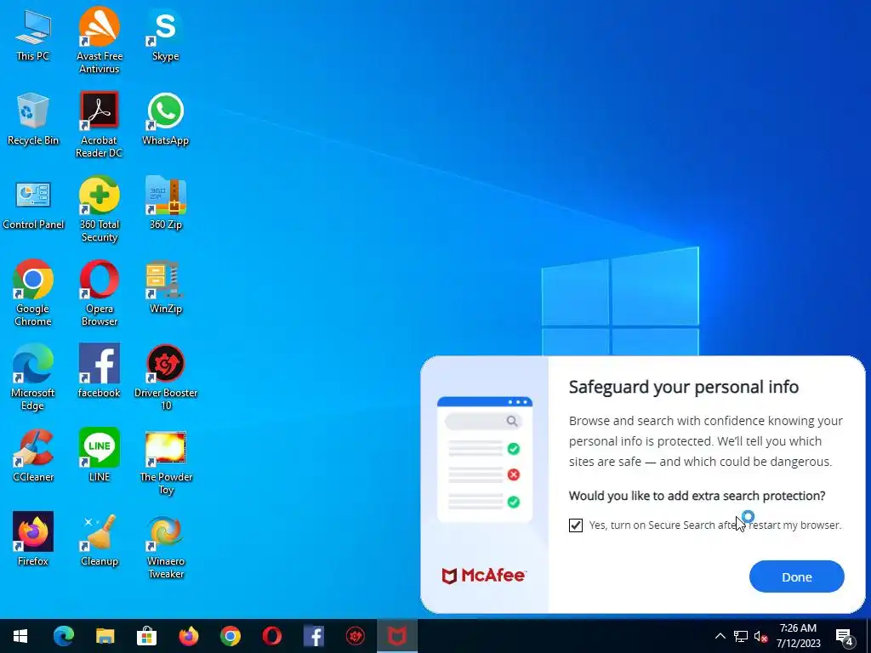Launch Opera from the taskbar
The width and height of the screenshot is (871, 653).
[x=271, y=636]
